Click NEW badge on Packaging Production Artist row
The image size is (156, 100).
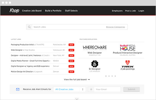tap(71, 45)
